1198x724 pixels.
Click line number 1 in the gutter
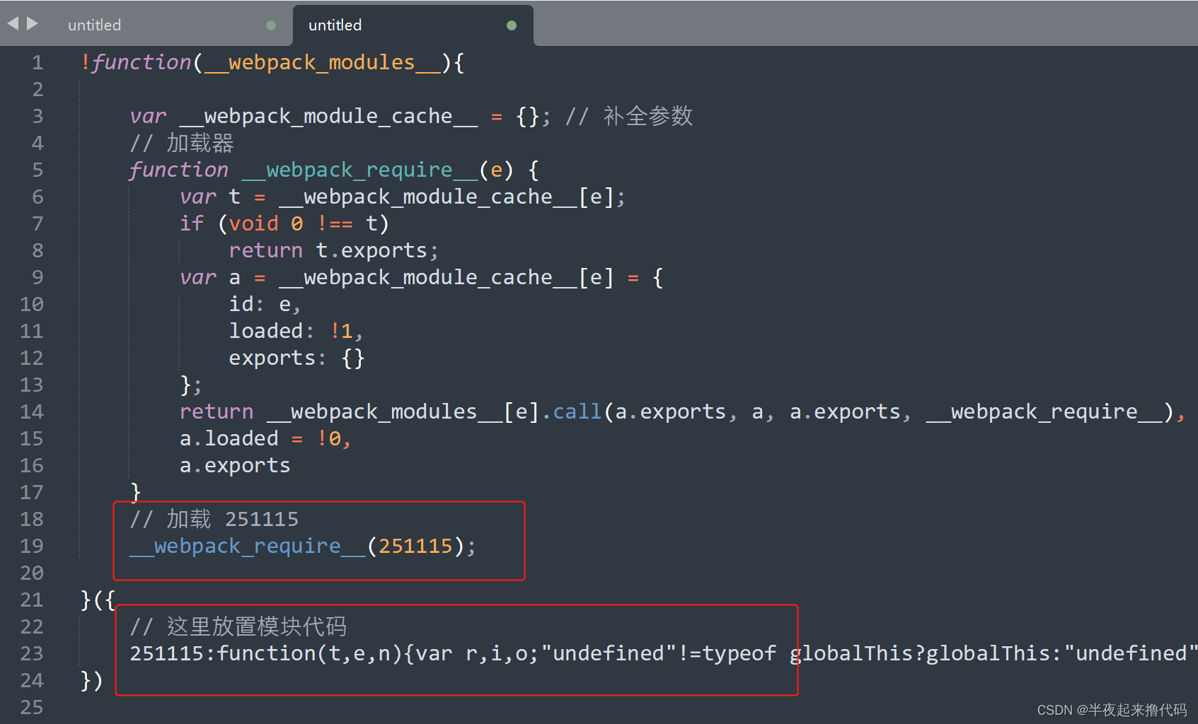tap(38, 63)
